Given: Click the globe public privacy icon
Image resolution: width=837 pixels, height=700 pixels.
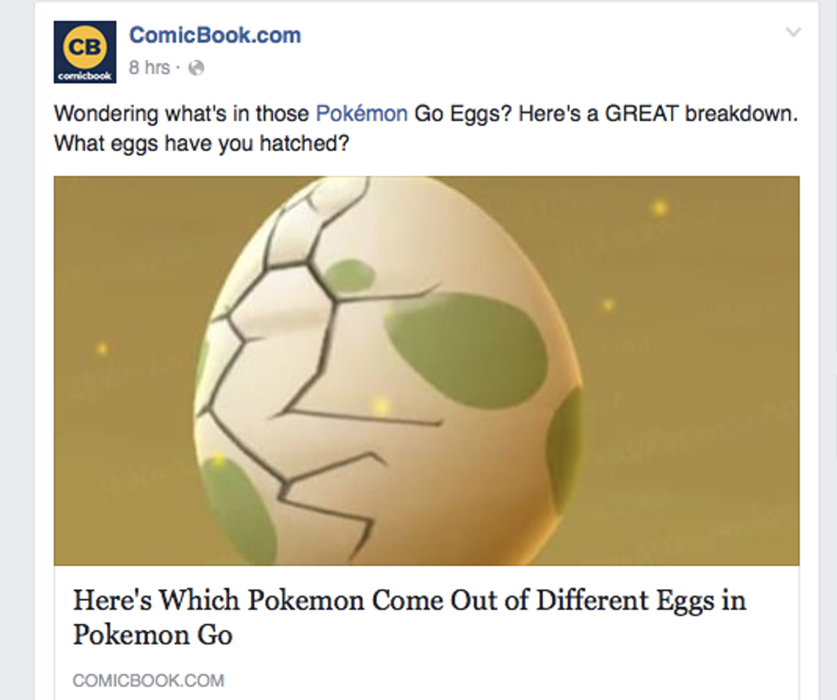Looking at the screenshot, I should [x=196, y=68].
